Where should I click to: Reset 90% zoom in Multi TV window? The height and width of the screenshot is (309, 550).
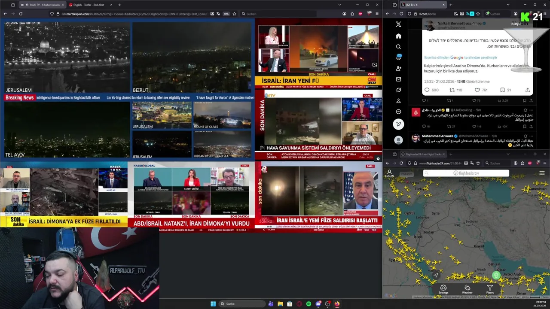(x=226, y=14)
